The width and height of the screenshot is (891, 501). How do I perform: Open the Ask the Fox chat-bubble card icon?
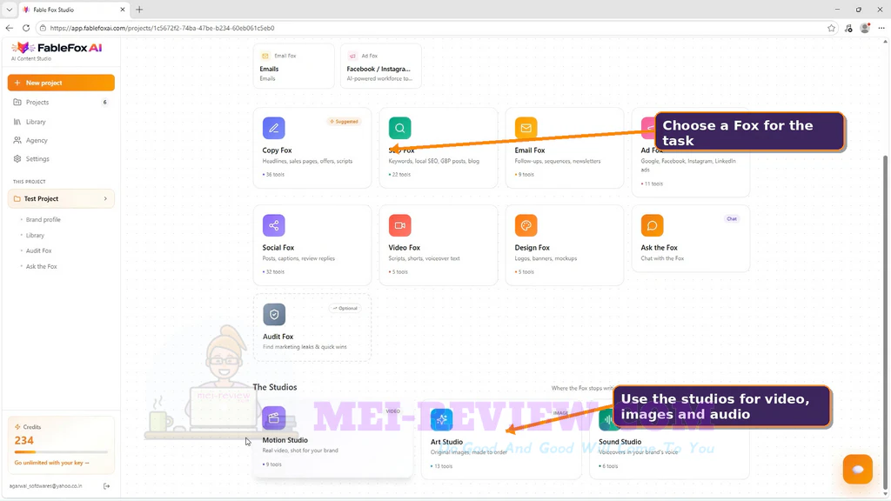tap(652, 225)
